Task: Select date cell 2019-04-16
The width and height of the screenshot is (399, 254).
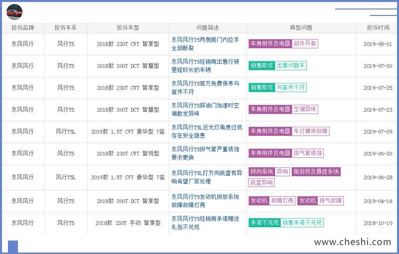Action: point(378,201)
